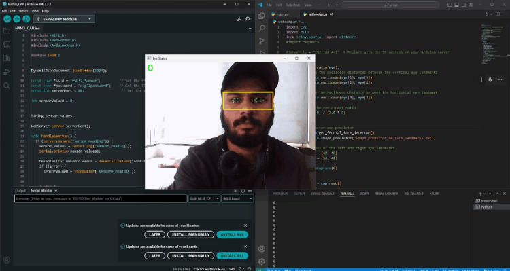The height and width of the screenshot is (271, 510).
Task: Open the Arduino account profile icon
Action: pos(7,260)
